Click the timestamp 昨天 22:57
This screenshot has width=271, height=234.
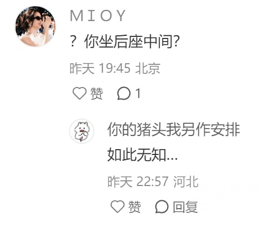tap(138, 181)
